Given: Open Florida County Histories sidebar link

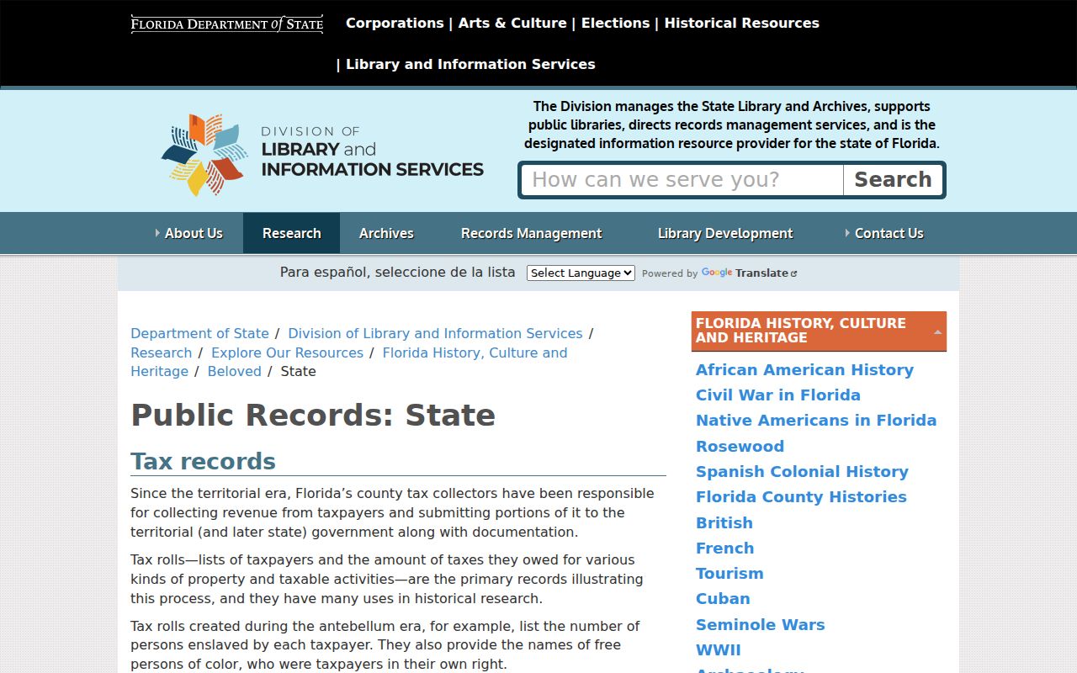Looking at the screenshot, I should [x=801, y=496].
